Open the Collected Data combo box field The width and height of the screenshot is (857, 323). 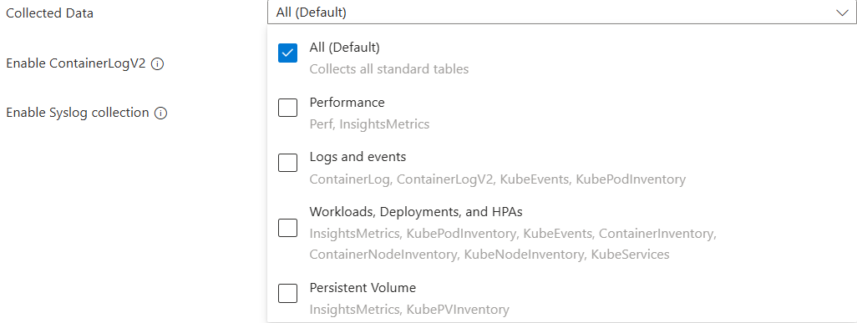tap(562, 12)
